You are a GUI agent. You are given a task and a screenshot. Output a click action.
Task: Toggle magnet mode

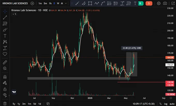click(5, 77)
